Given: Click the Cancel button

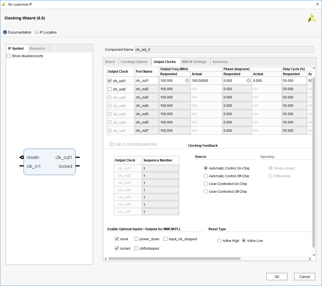Looking at the screenshot, I should click(x=304, y=277).
